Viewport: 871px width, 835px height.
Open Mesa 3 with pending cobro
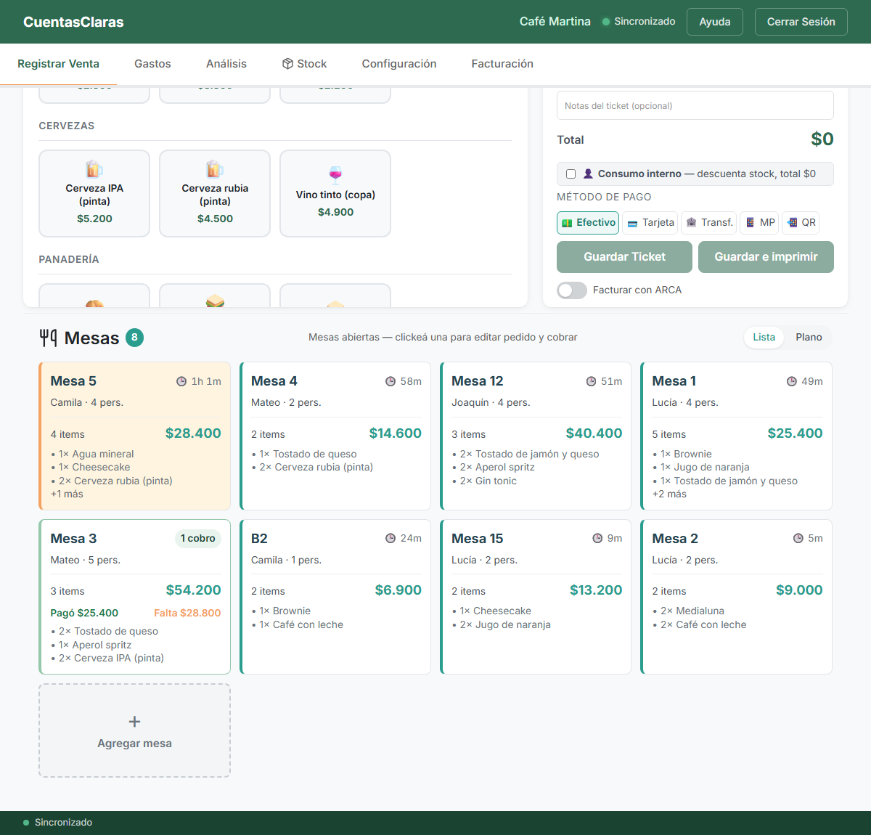coord(135,597)
